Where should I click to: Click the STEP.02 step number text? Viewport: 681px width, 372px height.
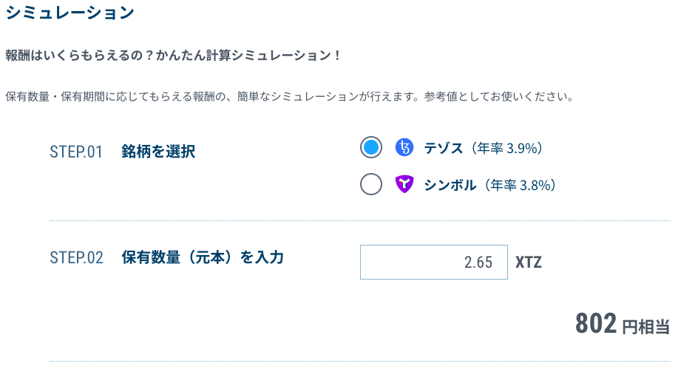[x=76, y=257]
